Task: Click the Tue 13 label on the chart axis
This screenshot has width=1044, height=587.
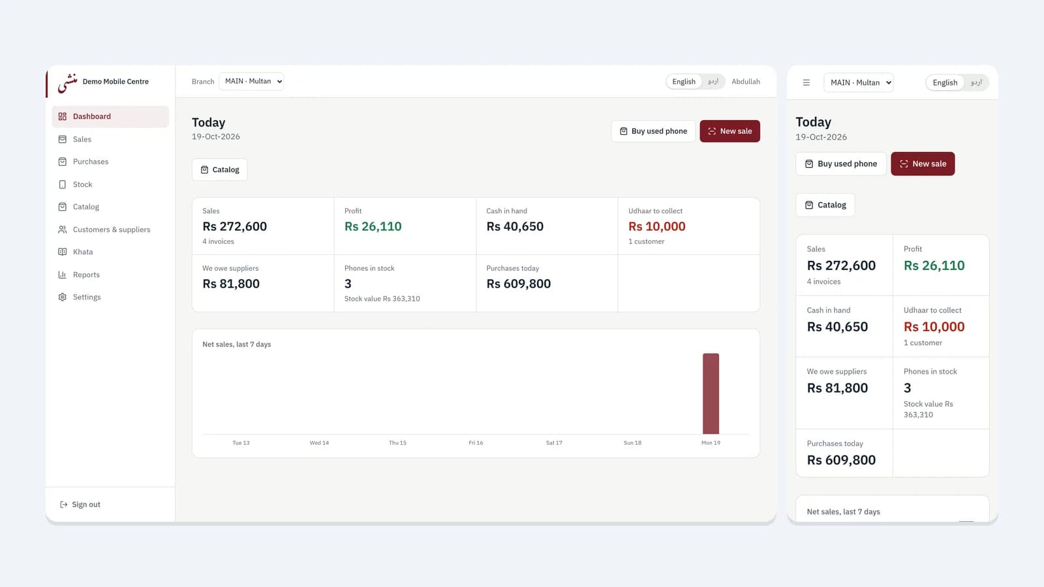Action: [x=241, y=443]
